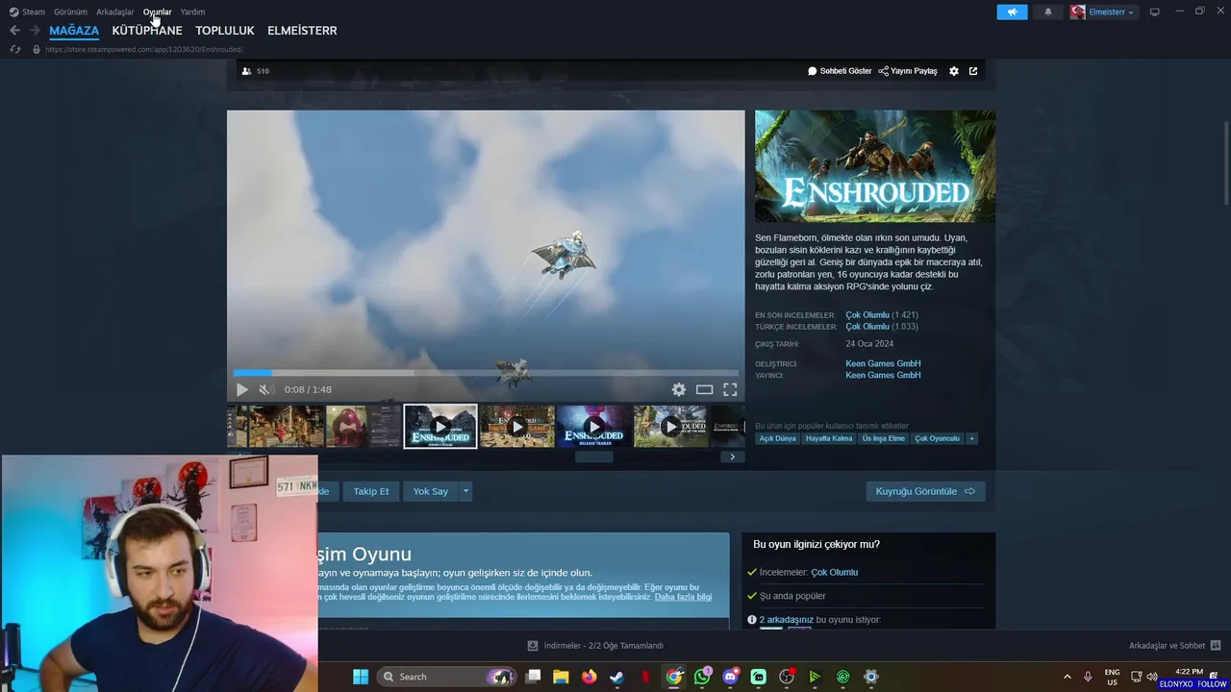Open Firefox from the taskbar
The image size is (1231, 692).
pyautogui.click(x=589, y=677)
